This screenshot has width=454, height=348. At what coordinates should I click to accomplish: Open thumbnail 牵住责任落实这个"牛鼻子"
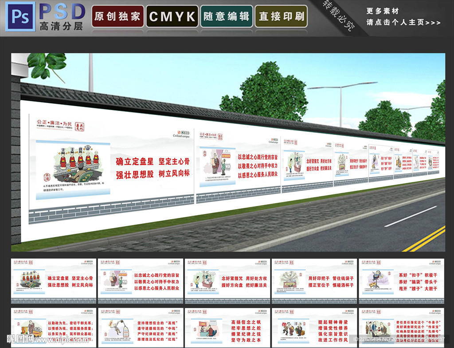(x=401, y=328)
